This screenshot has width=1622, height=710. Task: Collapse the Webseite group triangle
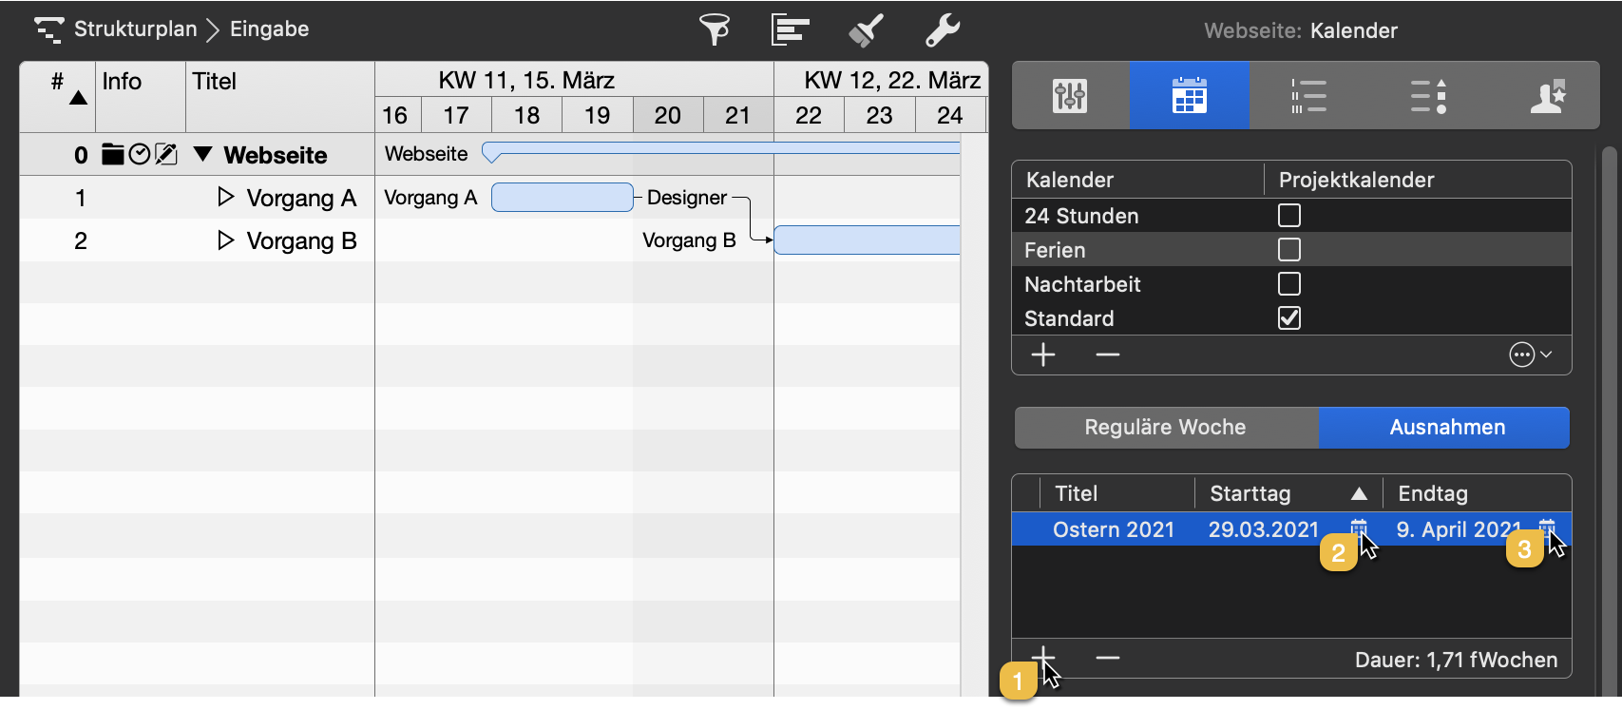[x=202, y=154]
